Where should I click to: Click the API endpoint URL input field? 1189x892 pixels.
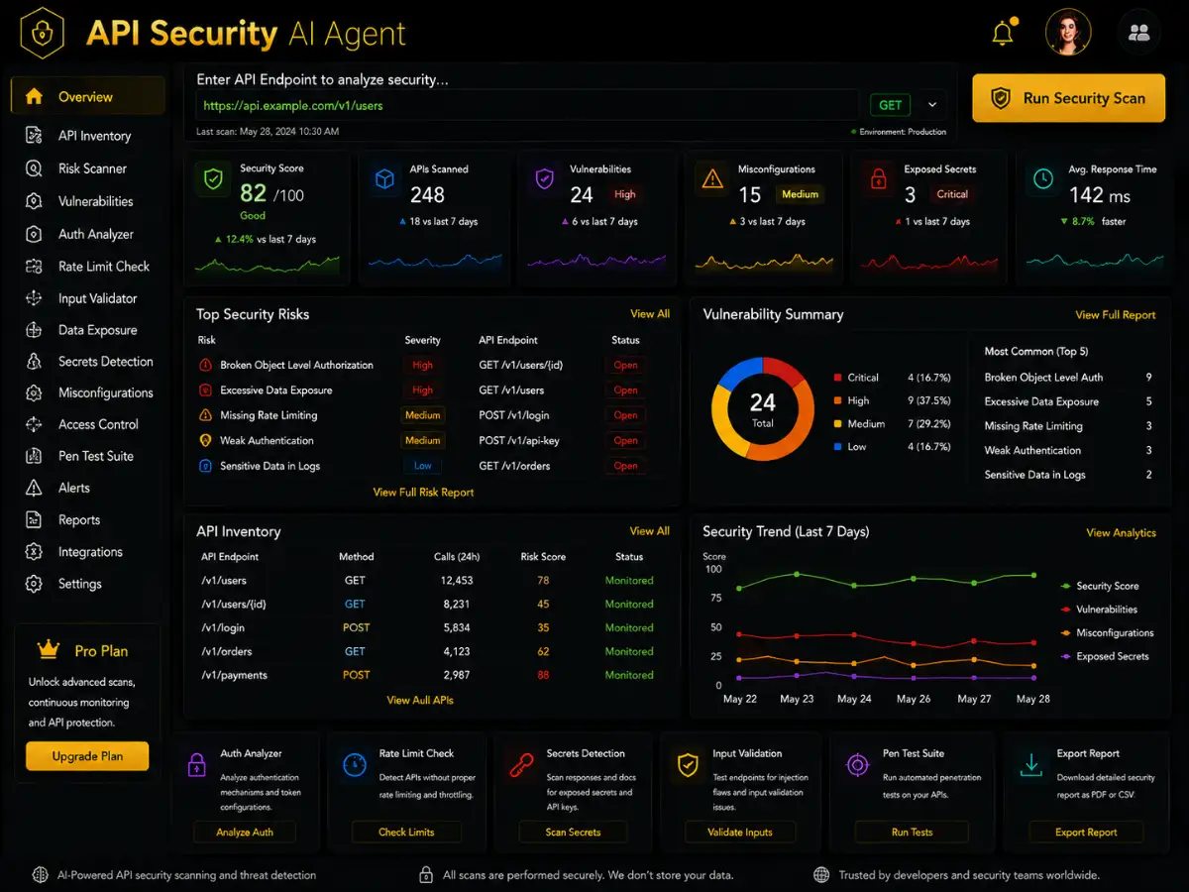point(527,105)
